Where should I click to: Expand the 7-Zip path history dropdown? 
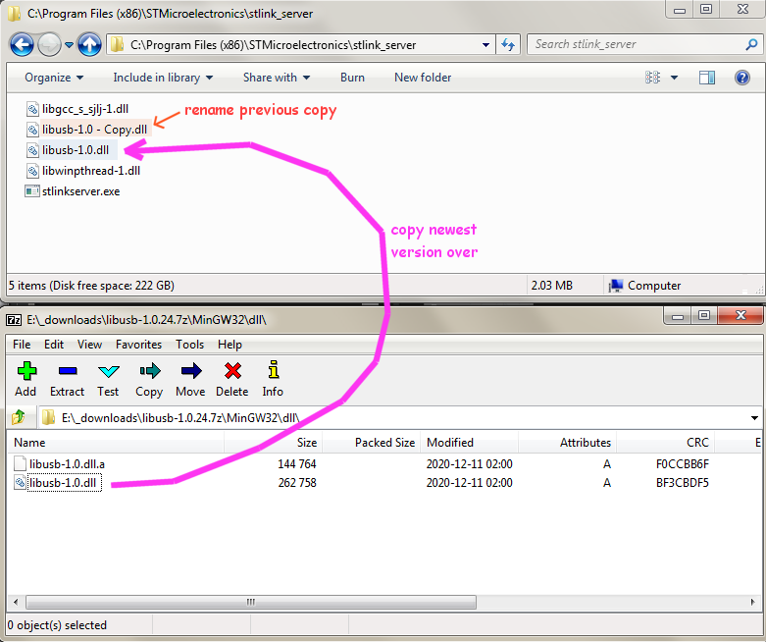[x=754, y=418]
